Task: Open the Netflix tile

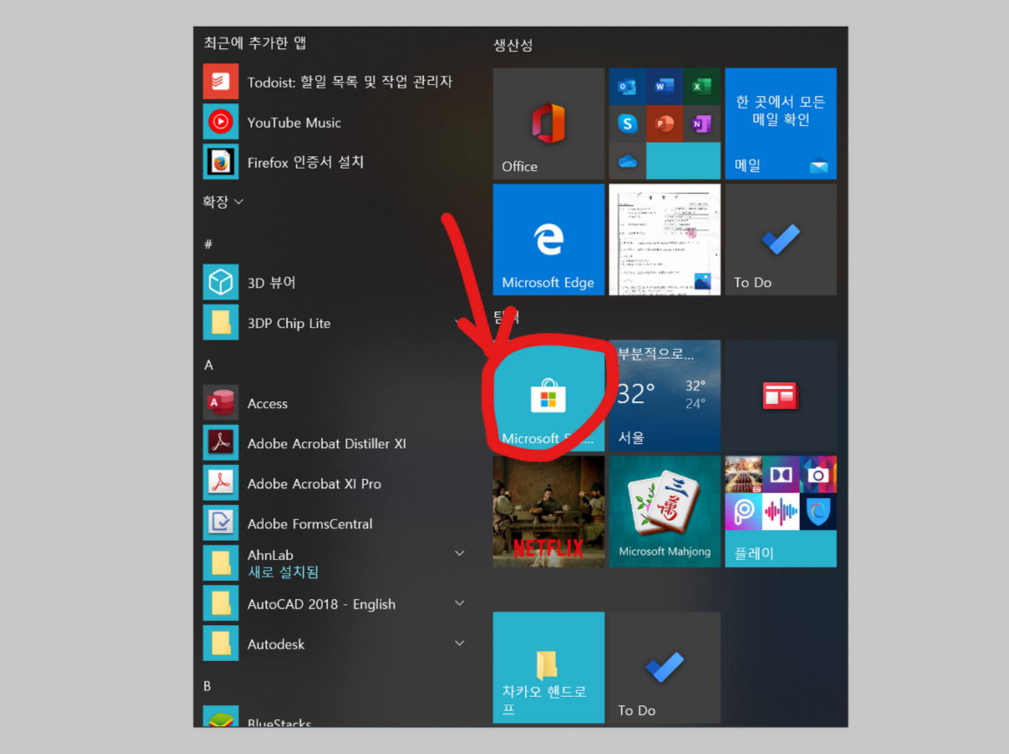Action: (x=548, y=512)
